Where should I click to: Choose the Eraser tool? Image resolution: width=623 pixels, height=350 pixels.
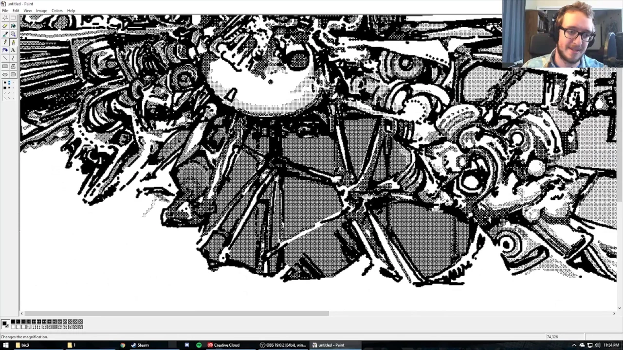[5, 26]
